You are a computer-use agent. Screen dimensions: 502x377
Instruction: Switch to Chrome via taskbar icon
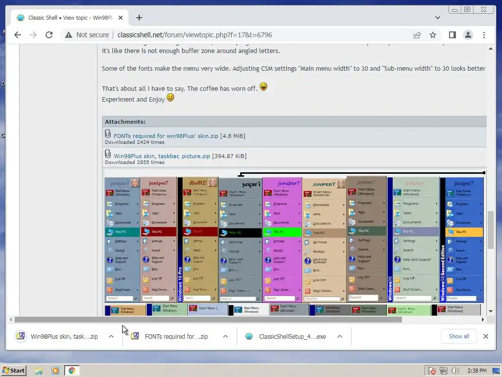[72, 371]
